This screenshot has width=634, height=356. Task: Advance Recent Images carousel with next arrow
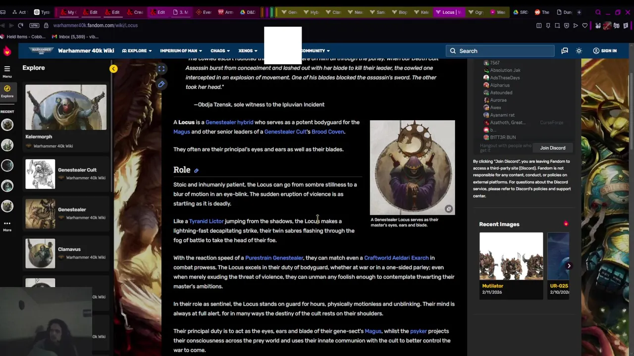(x=569, y=266)
